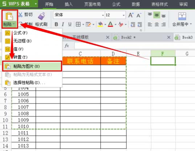
Task: Click the fx insert function icon
Action: 67,46
